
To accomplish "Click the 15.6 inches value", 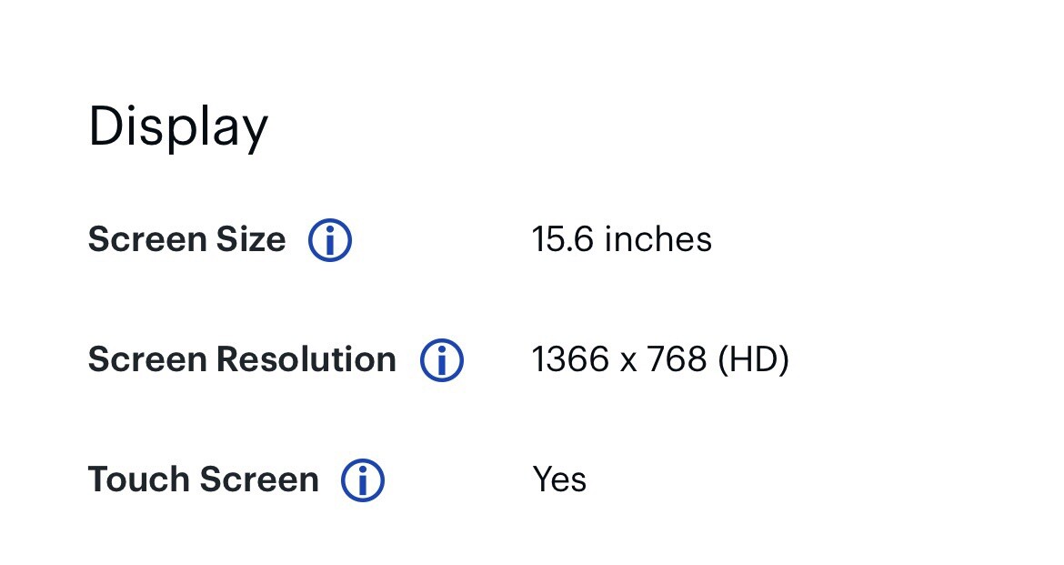I will pos(621,239).
